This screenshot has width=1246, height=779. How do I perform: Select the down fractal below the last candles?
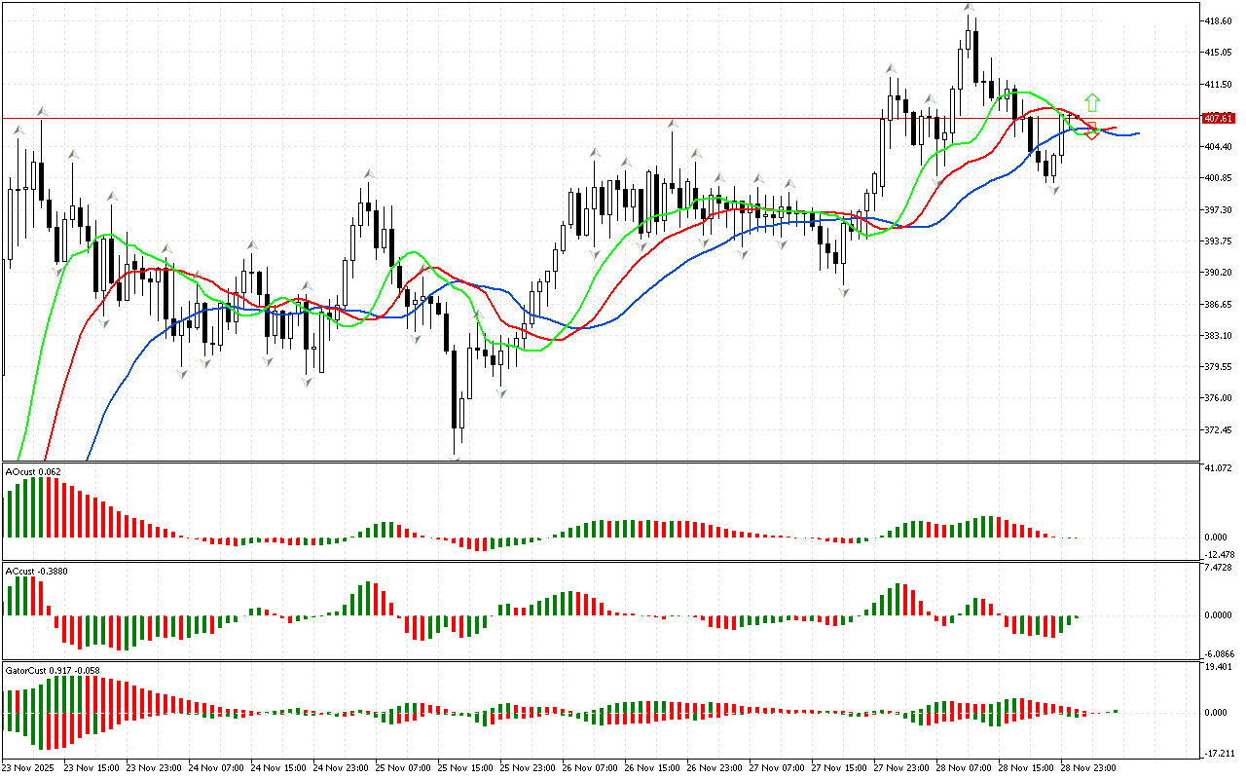point(1054,190)
